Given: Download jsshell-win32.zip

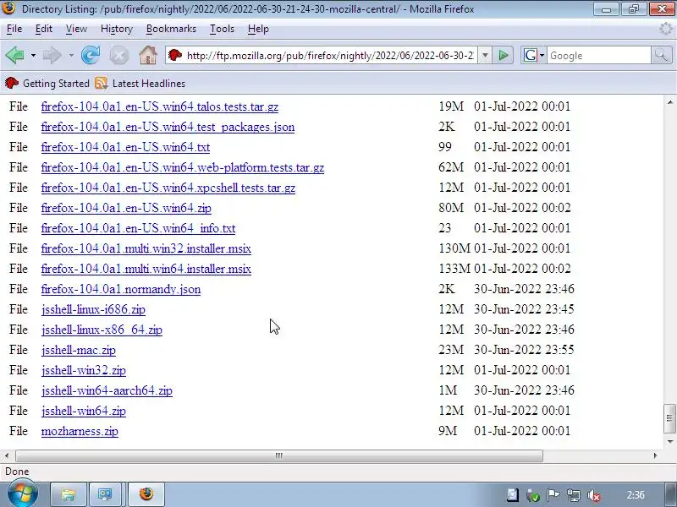Looking at the screenshot, I should point(84,370).
